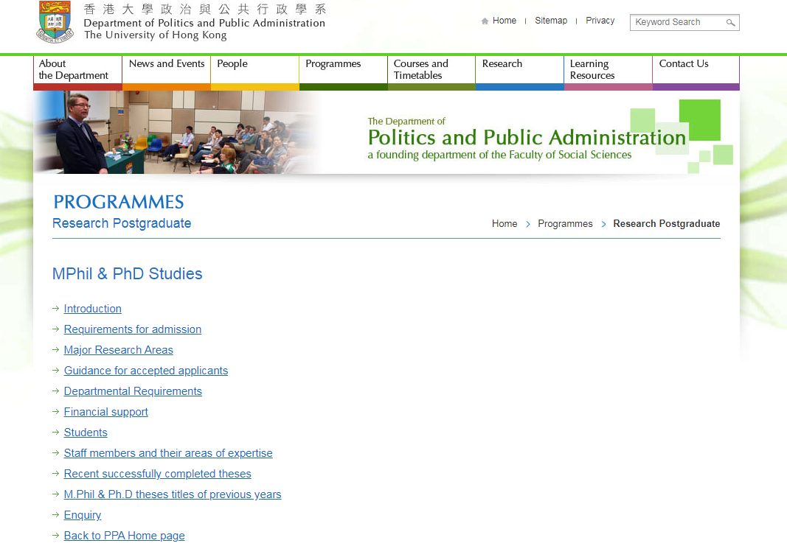The image size is (787, 560).
Task: Open the People menu item
Action: click(232, 64)
